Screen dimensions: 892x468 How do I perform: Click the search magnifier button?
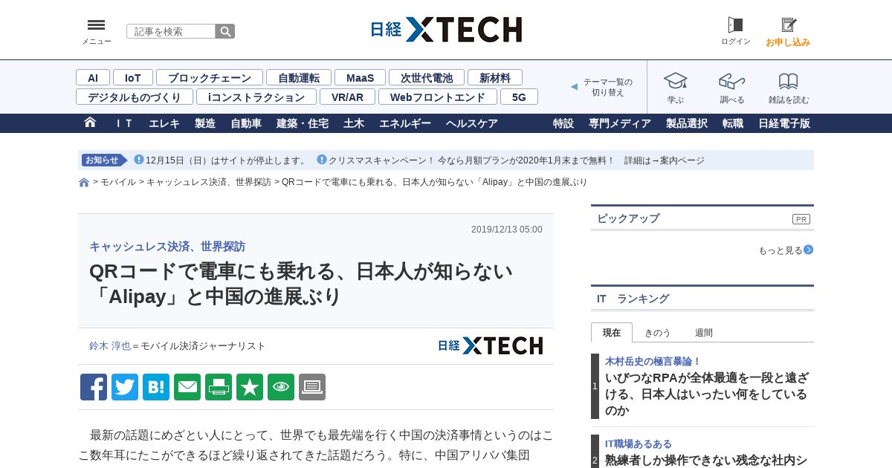point(225,31)
